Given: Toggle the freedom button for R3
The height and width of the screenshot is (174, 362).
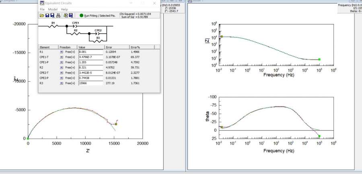Looking at the screenshot, I should pos(62,83).
